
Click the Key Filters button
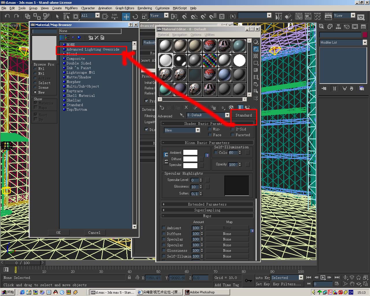[287, 284]
